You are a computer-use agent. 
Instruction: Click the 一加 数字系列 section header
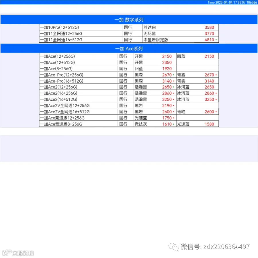point(129,19)
